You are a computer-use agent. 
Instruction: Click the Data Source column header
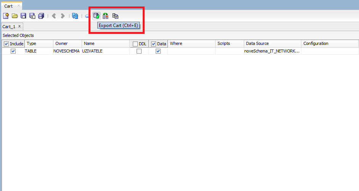tap(272, 43)
